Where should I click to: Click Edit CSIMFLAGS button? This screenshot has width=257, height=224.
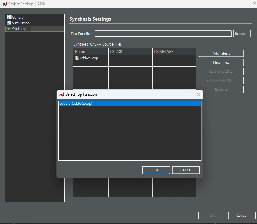(221, 80)
